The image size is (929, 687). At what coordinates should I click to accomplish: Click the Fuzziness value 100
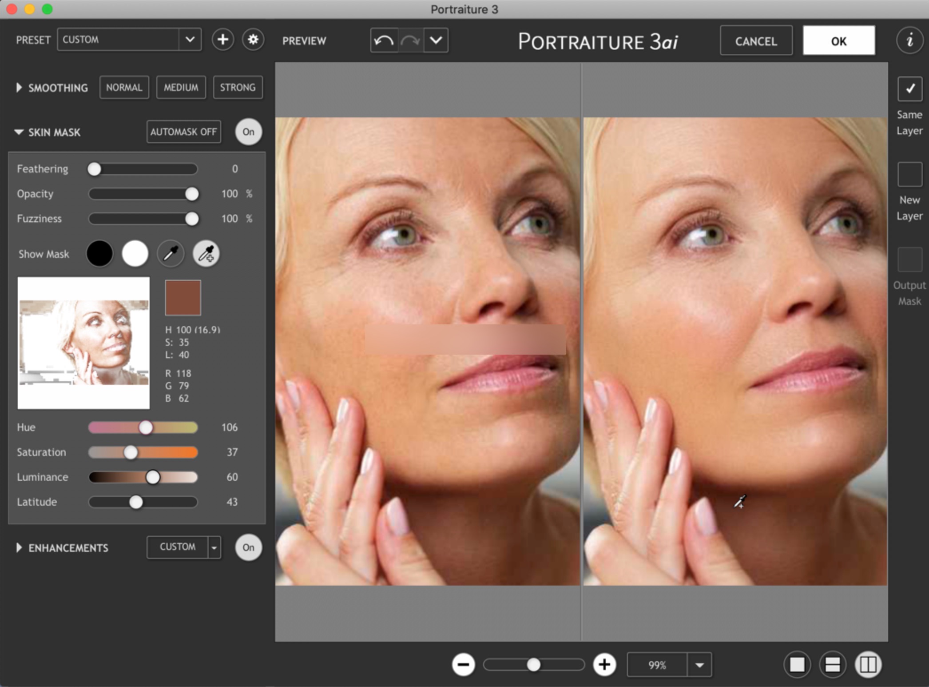pyautogui.click(x=230, y=219)
